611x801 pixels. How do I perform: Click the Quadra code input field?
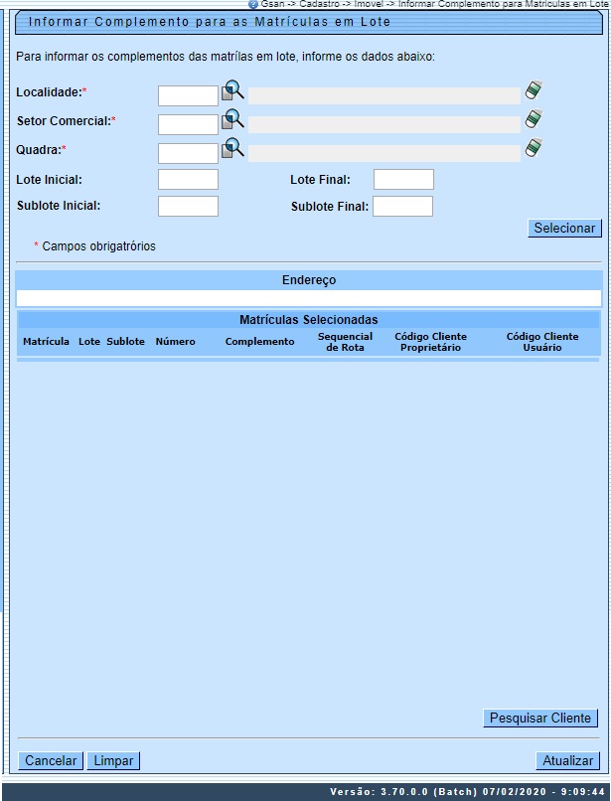[x=188, y=153]
